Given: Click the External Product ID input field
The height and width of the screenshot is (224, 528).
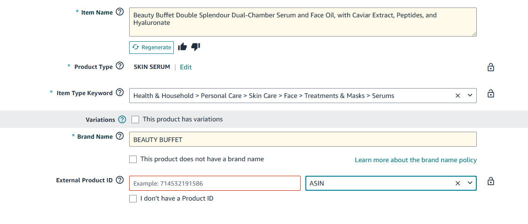Looking at the screenshot, I should (215, 183).
